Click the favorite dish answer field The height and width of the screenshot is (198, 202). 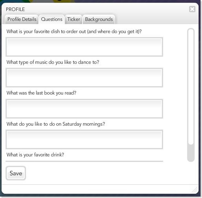(x=84, y=47)
